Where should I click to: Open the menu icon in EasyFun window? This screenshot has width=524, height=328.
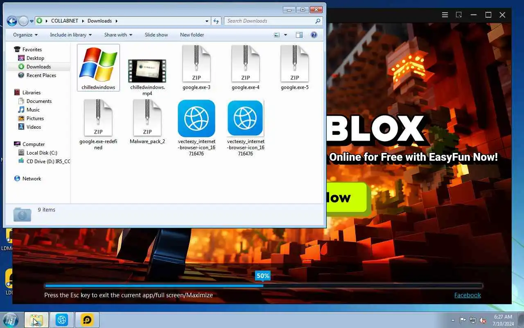(445, 15)
